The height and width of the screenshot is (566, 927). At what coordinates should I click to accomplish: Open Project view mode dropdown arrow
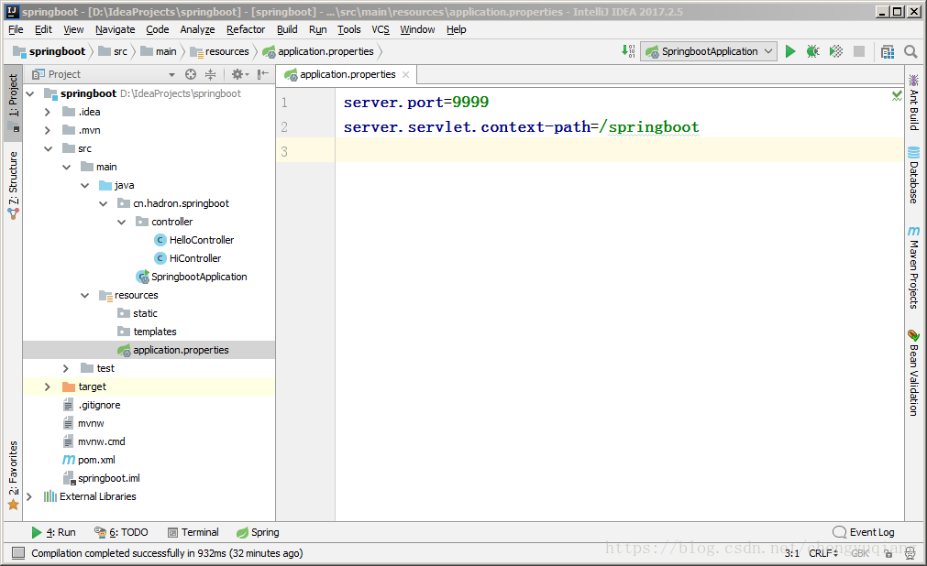[x=171, y=74]
